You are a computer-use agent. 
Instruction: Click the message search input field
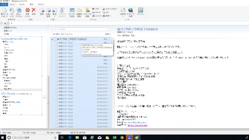click(81, 30)
